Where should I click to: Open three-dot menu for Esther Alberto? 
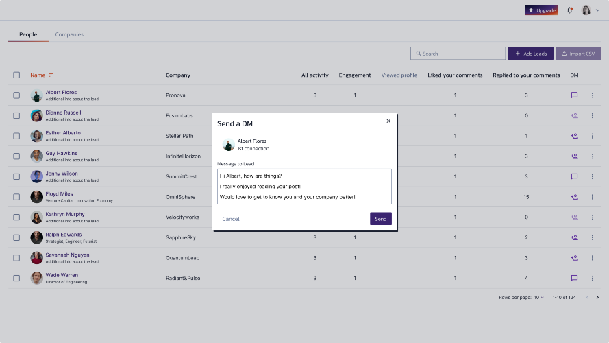(x=593, y=136)
